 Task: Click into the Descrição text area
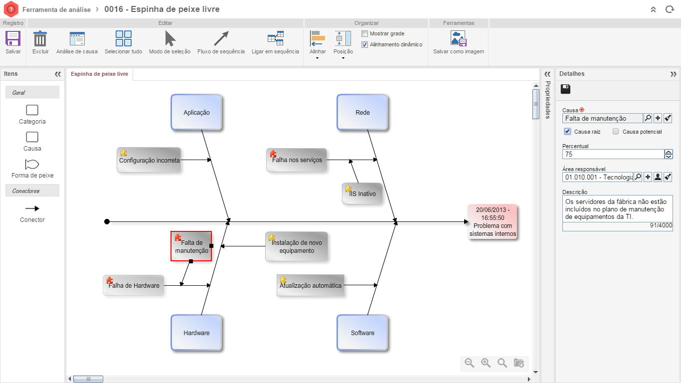[617, 208]
